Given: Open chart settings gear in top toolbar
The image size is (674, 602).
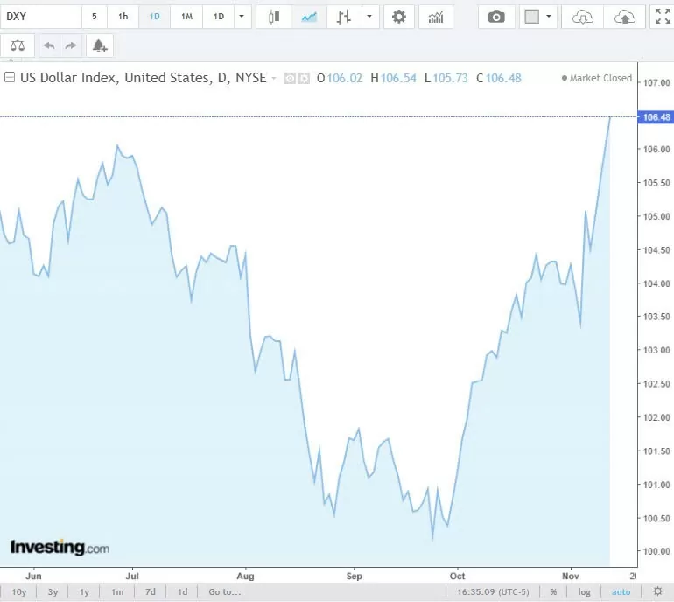Looking at the screenshot, I should (x=399, y=17).
